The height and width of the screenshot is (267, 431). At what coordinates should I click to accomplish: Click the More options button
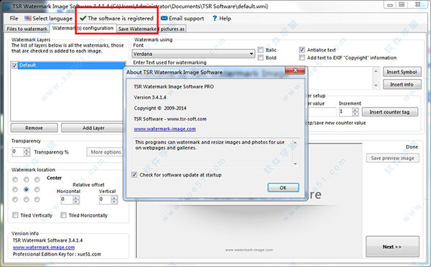tap(106, 152)
